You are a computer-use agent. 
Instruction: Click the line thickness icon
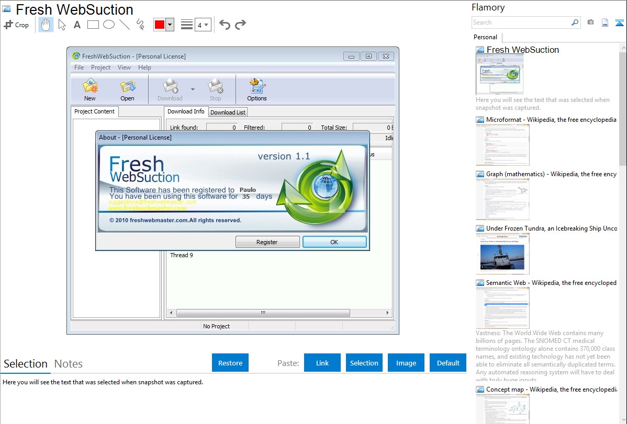(x=186, y=25)
